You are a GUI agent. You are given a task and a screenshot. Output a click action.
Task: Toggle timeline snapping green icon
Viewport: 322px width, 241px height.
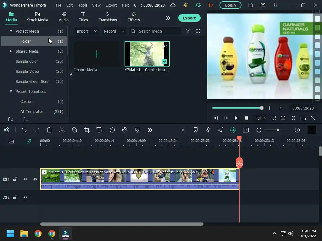point(233,130)
